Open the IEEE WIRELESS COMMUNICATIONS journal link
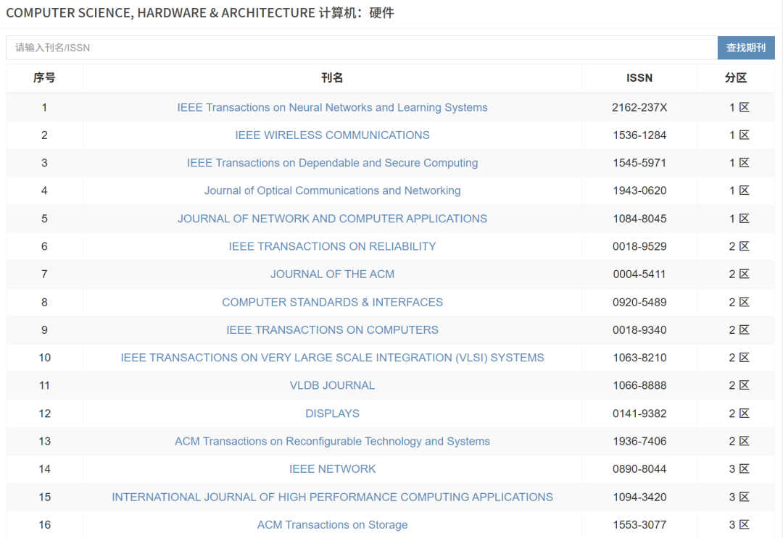The width and height of the screenshot is (783, 538). tap(332, 135)
